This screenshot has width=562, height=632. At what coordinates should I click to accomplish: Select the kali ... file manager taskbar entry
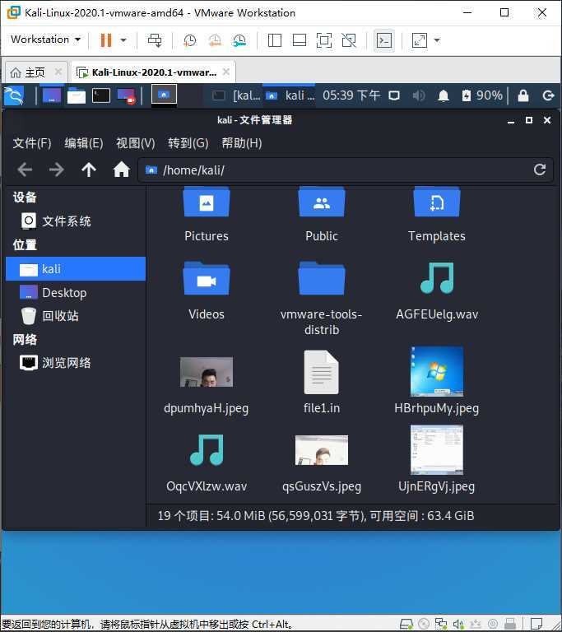(290, 95)
